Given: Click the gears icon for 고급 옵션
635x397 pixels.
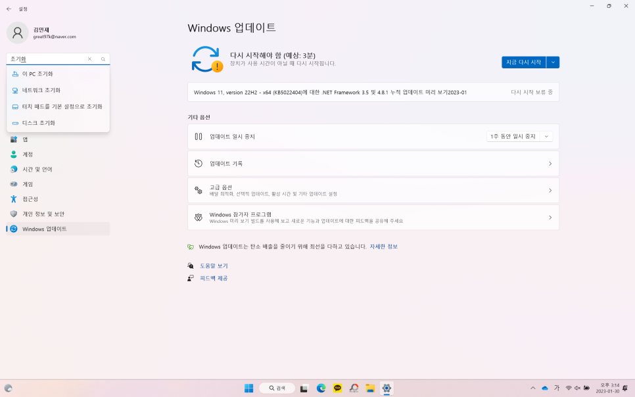Looking at the screenshot, I should 199,191.
